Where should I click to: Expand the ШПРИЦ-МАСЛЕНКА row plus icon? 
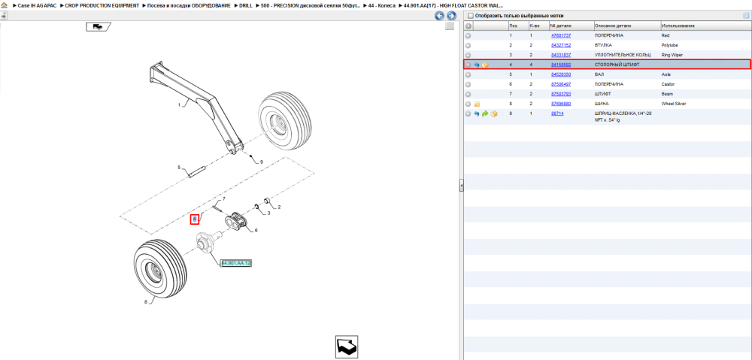click(x=468, y=113)
